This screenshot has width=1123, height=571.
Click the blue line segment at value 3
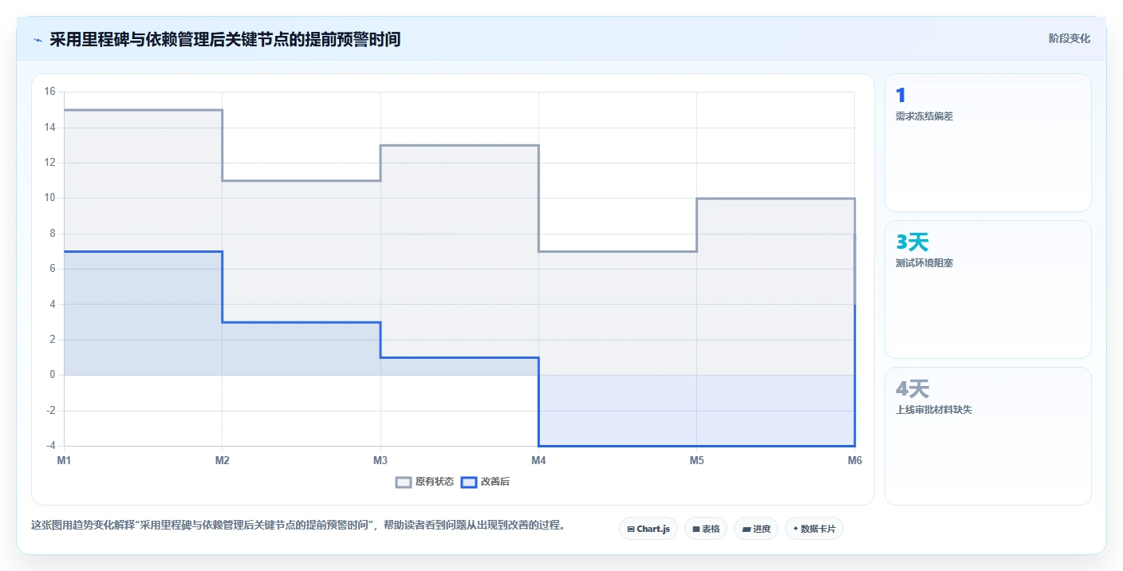(301, 322)
